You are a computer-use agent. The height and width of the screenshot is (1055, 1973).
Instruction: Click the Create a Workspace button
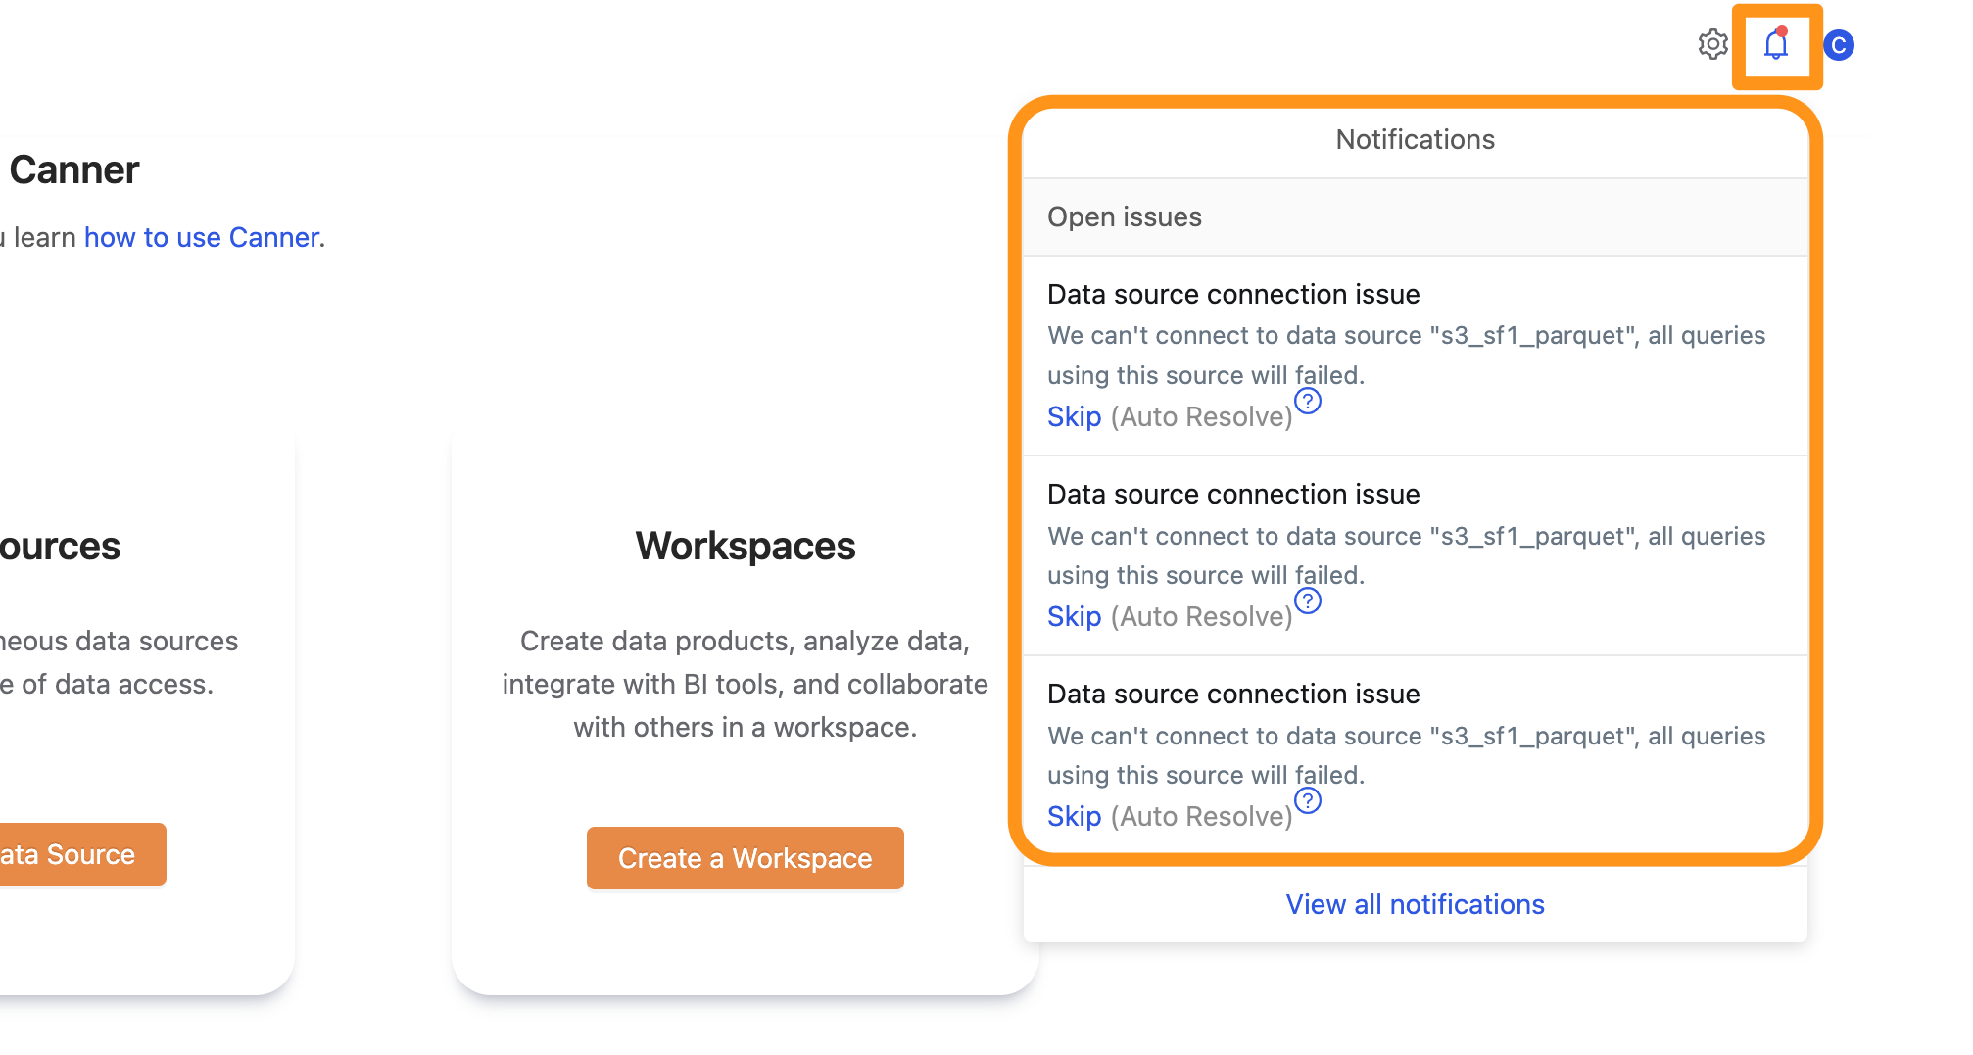745,858
